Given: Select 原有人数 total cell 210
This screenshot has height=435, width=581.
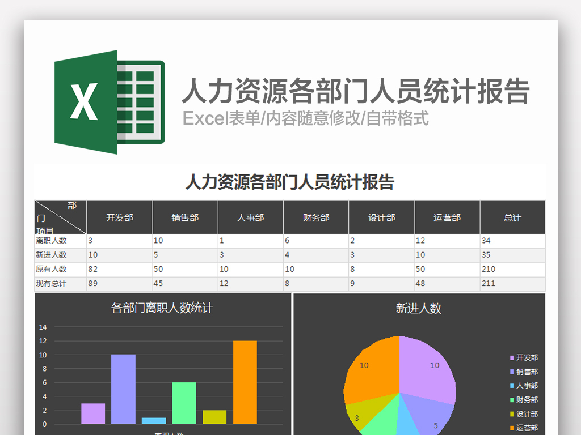Looking at the screenshot, I should coord(513,270).
